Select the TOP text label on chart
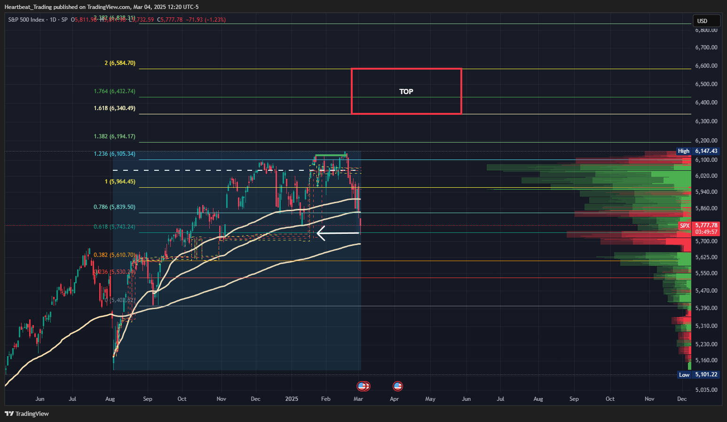The width and height of the screenshot is (727, 422). pyautogui.click(x=406, y=92)
